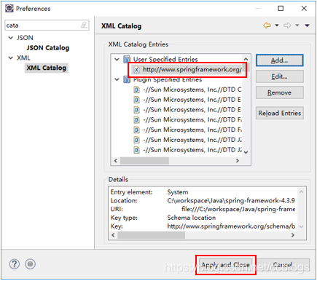Screen dimensions: 317x281
Task: Click the Plugin Specified Entries catalog icon
Action: click(x=127, y=79)
